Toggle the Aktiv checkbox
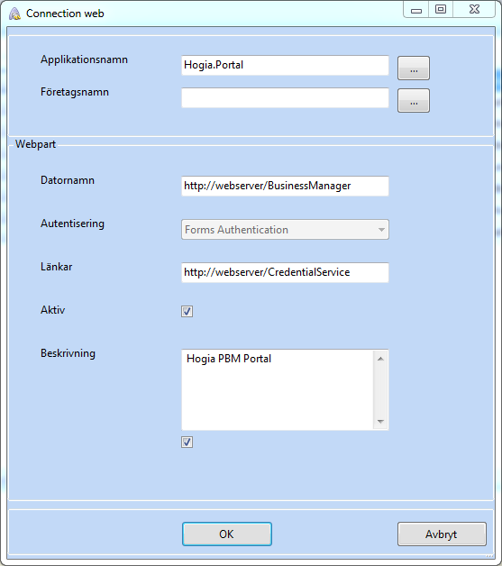502x566 pixels. 187,311
